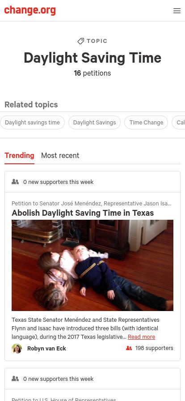This screenshot has width=185, height=401.
Task: Open the petition photo of children on floor
Action: click(x=92, y=265)
